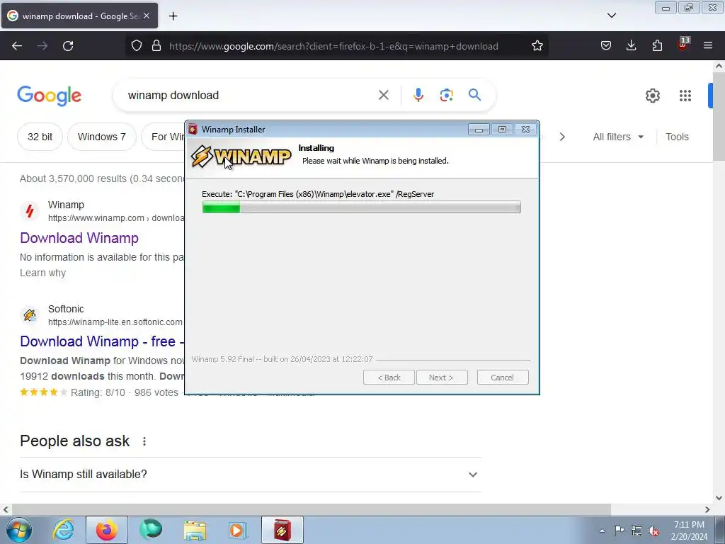Click the Softonic result favicon

[x=30, y=315]
